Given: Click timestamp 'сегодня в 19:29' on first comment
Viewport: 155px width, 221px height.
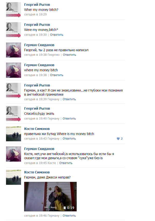Looking at the screenshot, I should pyautogui.click(x=35, y=14).
